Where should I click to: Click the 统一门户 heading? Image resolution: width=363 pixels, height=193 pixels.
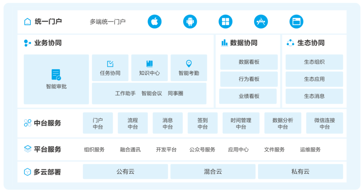click(x=48, y=22)
